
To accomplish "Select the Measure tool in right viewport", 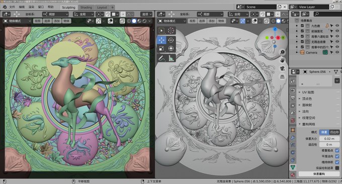I will [171, 58].
